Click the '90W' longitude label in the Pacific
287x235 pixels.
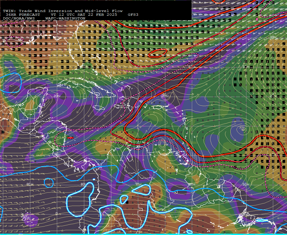point(30,184)
